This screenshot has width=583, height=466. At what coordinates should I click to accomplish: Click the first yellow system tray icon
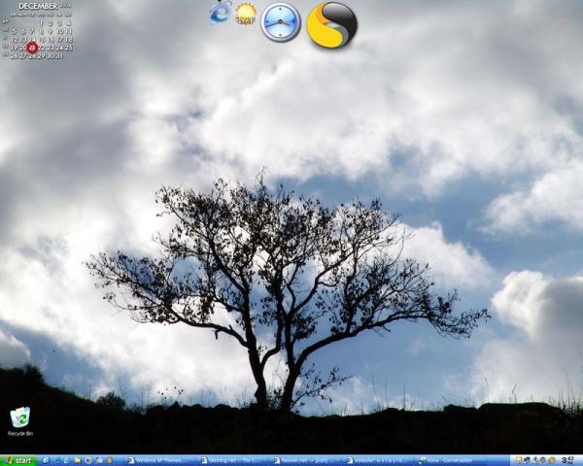[518, 461]
